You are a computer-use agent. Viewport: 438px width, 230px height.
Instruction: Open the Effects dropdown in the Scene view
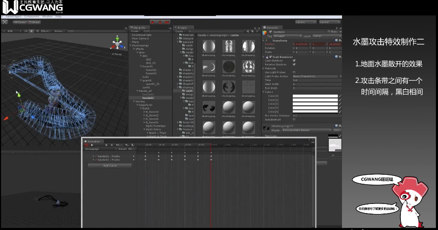[x=46, y=31]
